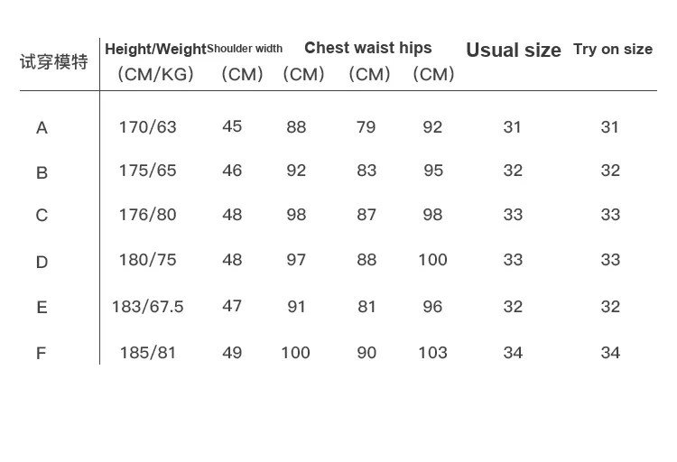Click the 180/75 height/weight cell
677x462 pixels.
(x=147, y=260)
